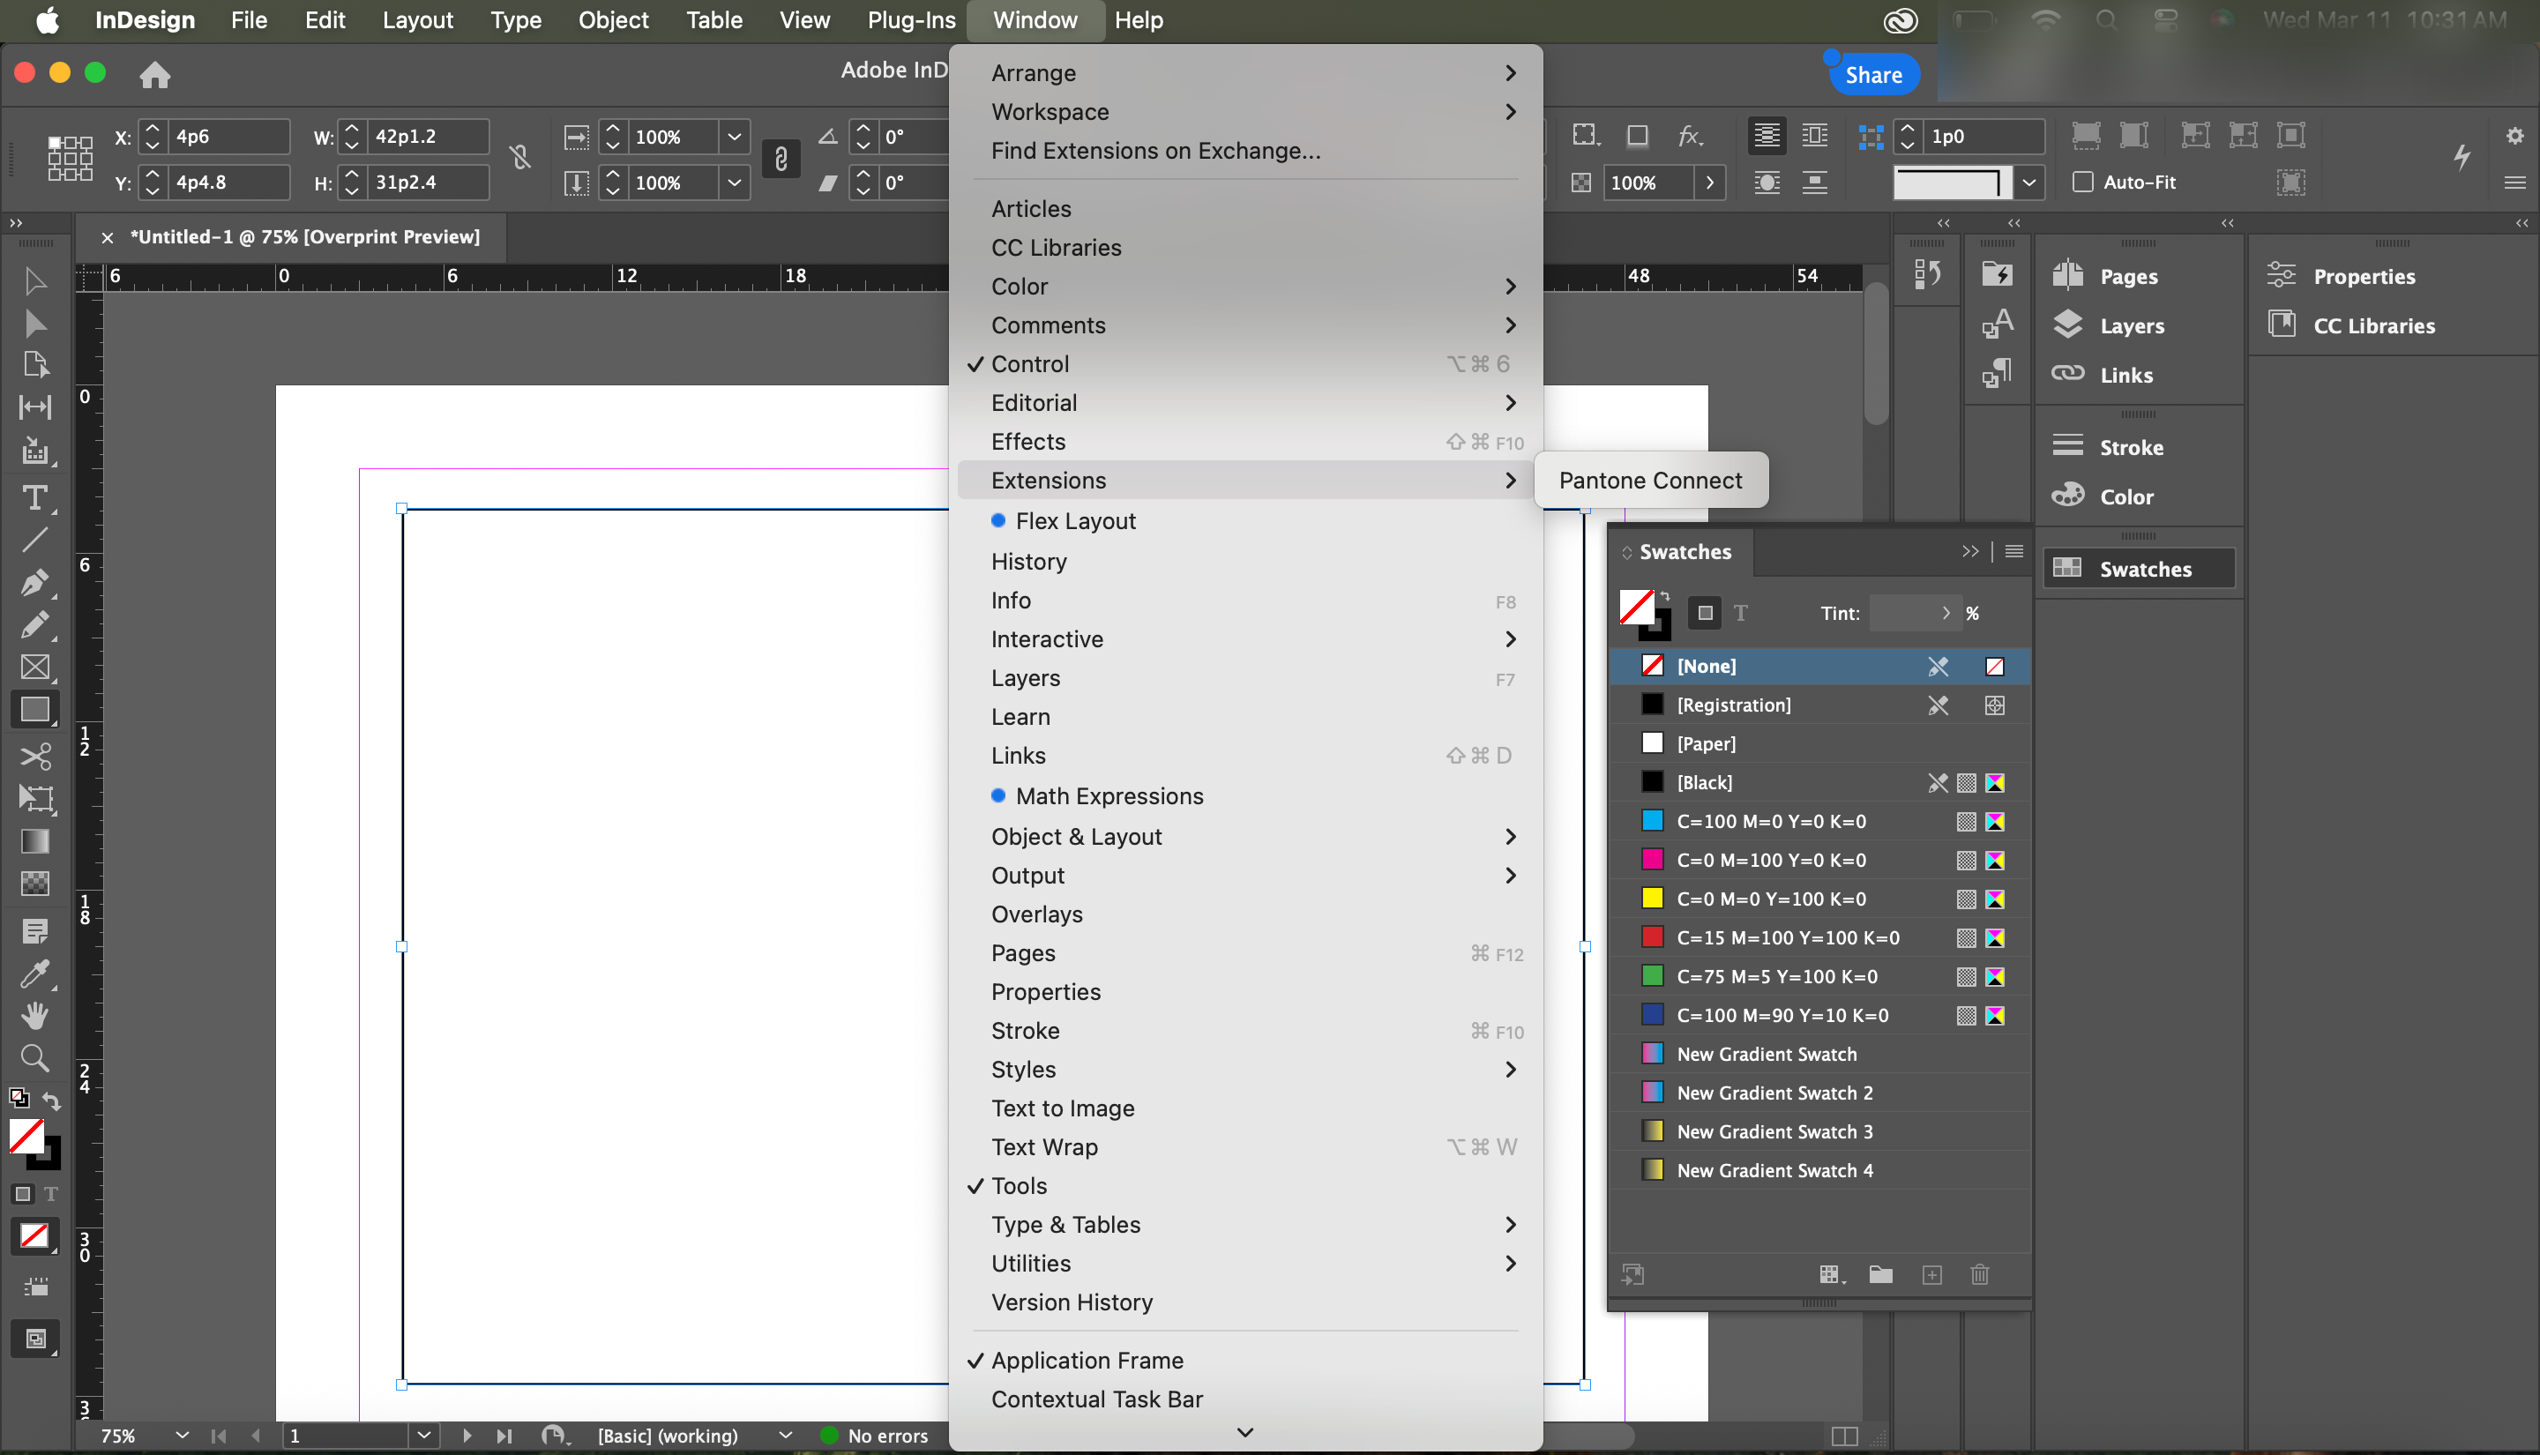Toggle the Tools panel visibility in Window menu

coord(1018,1185)
